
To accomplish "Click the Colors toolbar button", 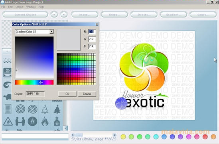I will coord(203,15).
